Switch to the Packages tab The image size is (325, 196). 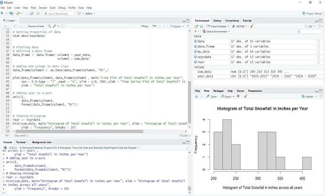[218, 91]
